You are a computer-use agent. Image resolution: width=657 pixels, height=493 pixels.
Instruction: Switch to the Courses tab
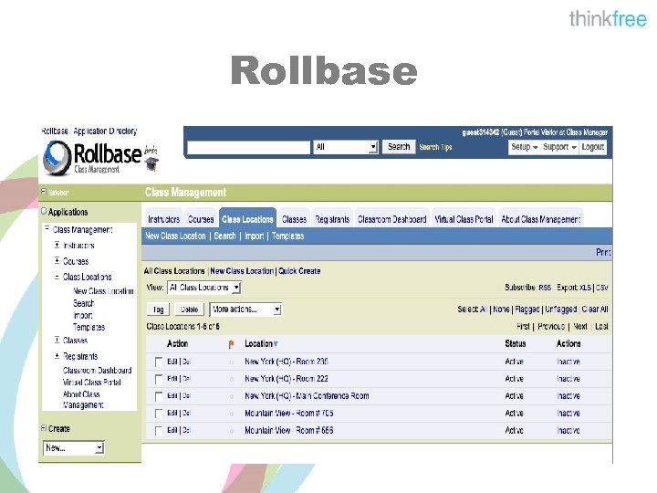pyautogui.click(x=201, y=219)
